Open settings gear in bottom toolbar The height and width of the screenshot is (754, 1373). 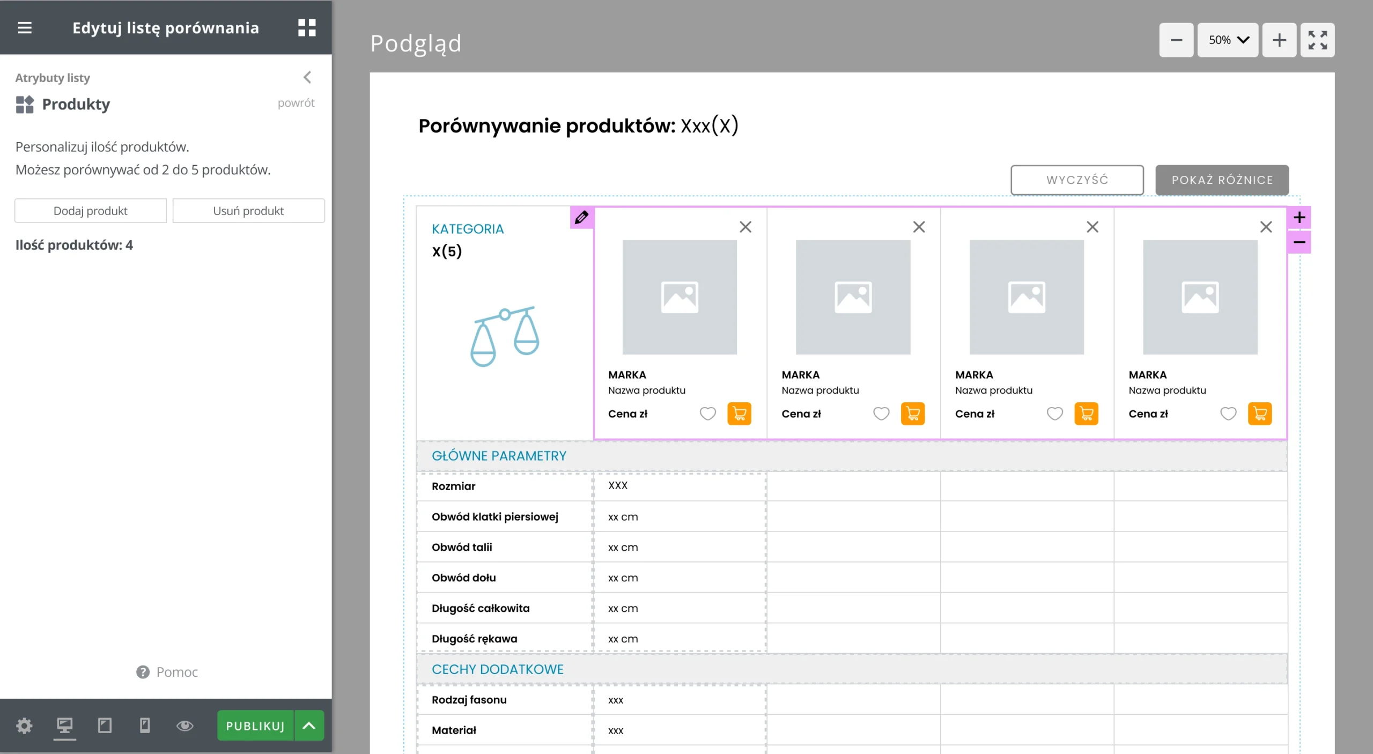[x=24, y=726]
